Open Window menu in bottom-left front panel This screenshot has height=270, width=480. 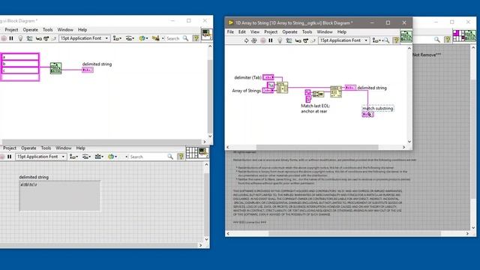(x=63, y=148)
